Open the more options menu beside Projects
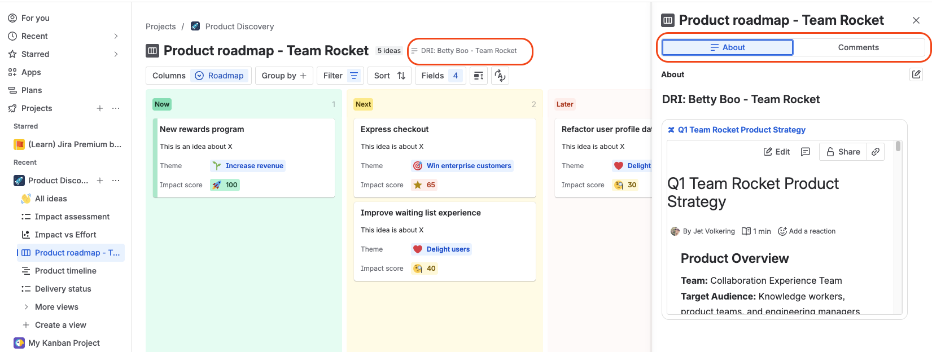 coord(116,108)
